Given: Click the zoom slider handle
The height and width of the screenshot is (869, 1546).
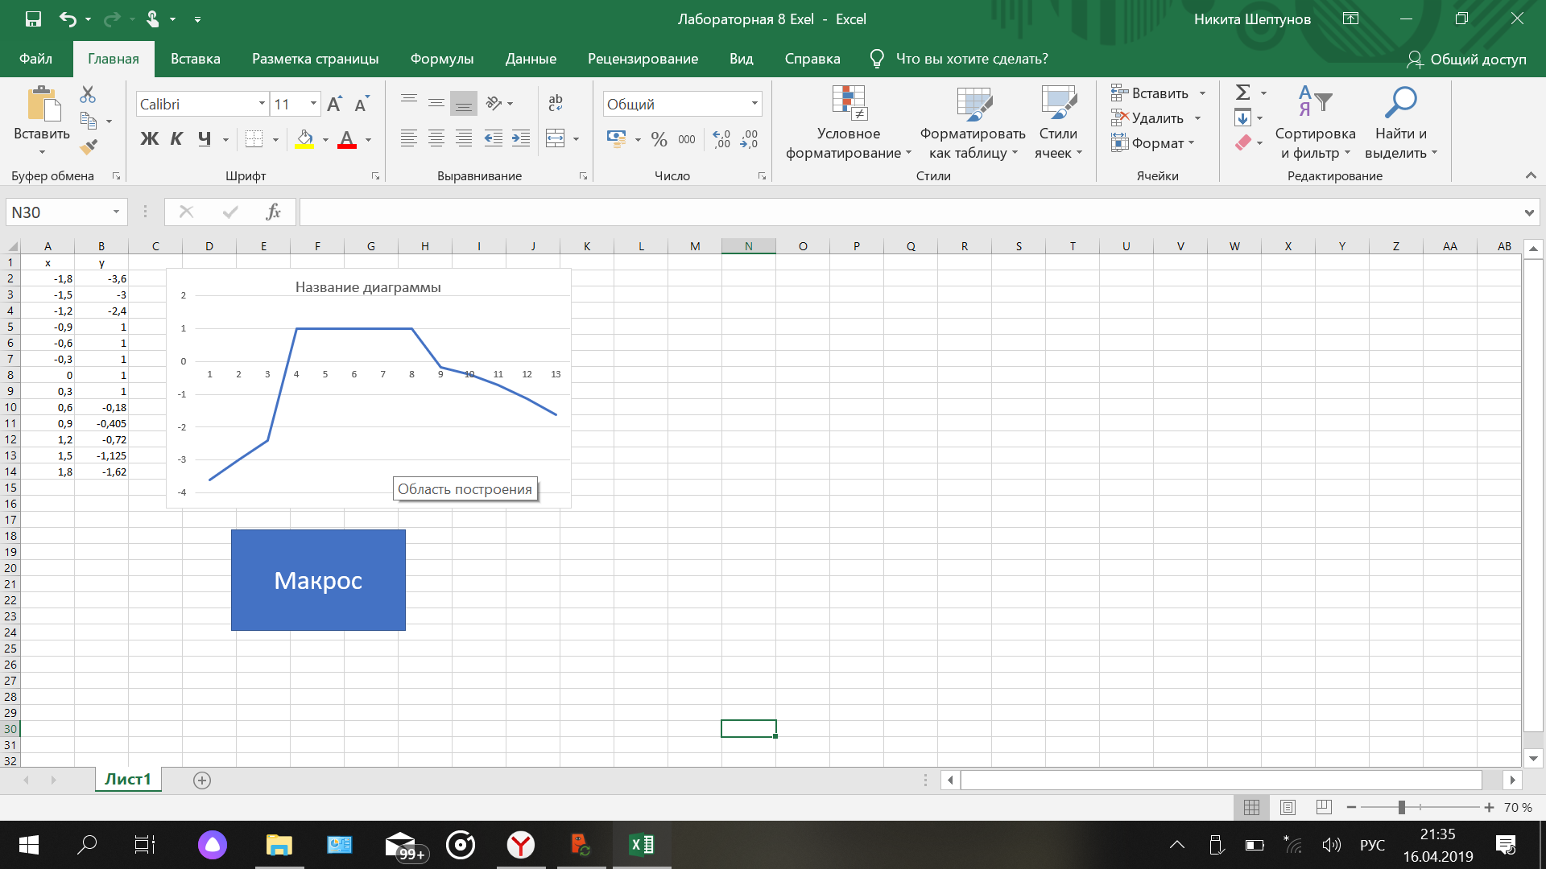Looking at the screenshot, I should tap(1402, 807).
